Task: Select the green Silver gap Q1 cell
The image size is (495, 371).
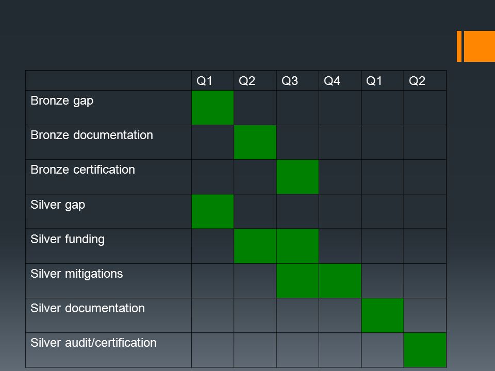Action: point(212,211)
